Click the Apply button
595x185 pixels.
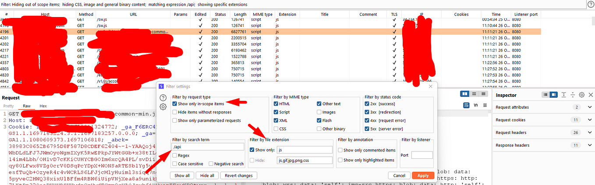[x=423, y=175]
